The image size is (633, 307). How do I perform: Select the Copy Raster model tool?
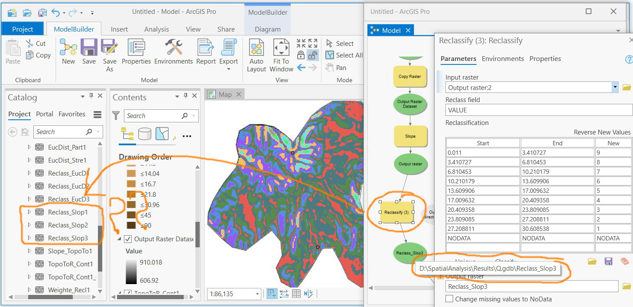(409, 77)
